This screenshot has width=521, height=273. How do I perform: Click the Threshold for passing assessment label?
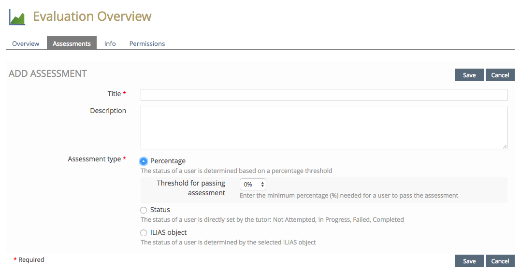click(191, 188)
